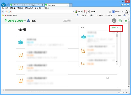Viewport: 131px width, 95px height.
Task: Open a new blank browser tab
Action: pos(71,5)
